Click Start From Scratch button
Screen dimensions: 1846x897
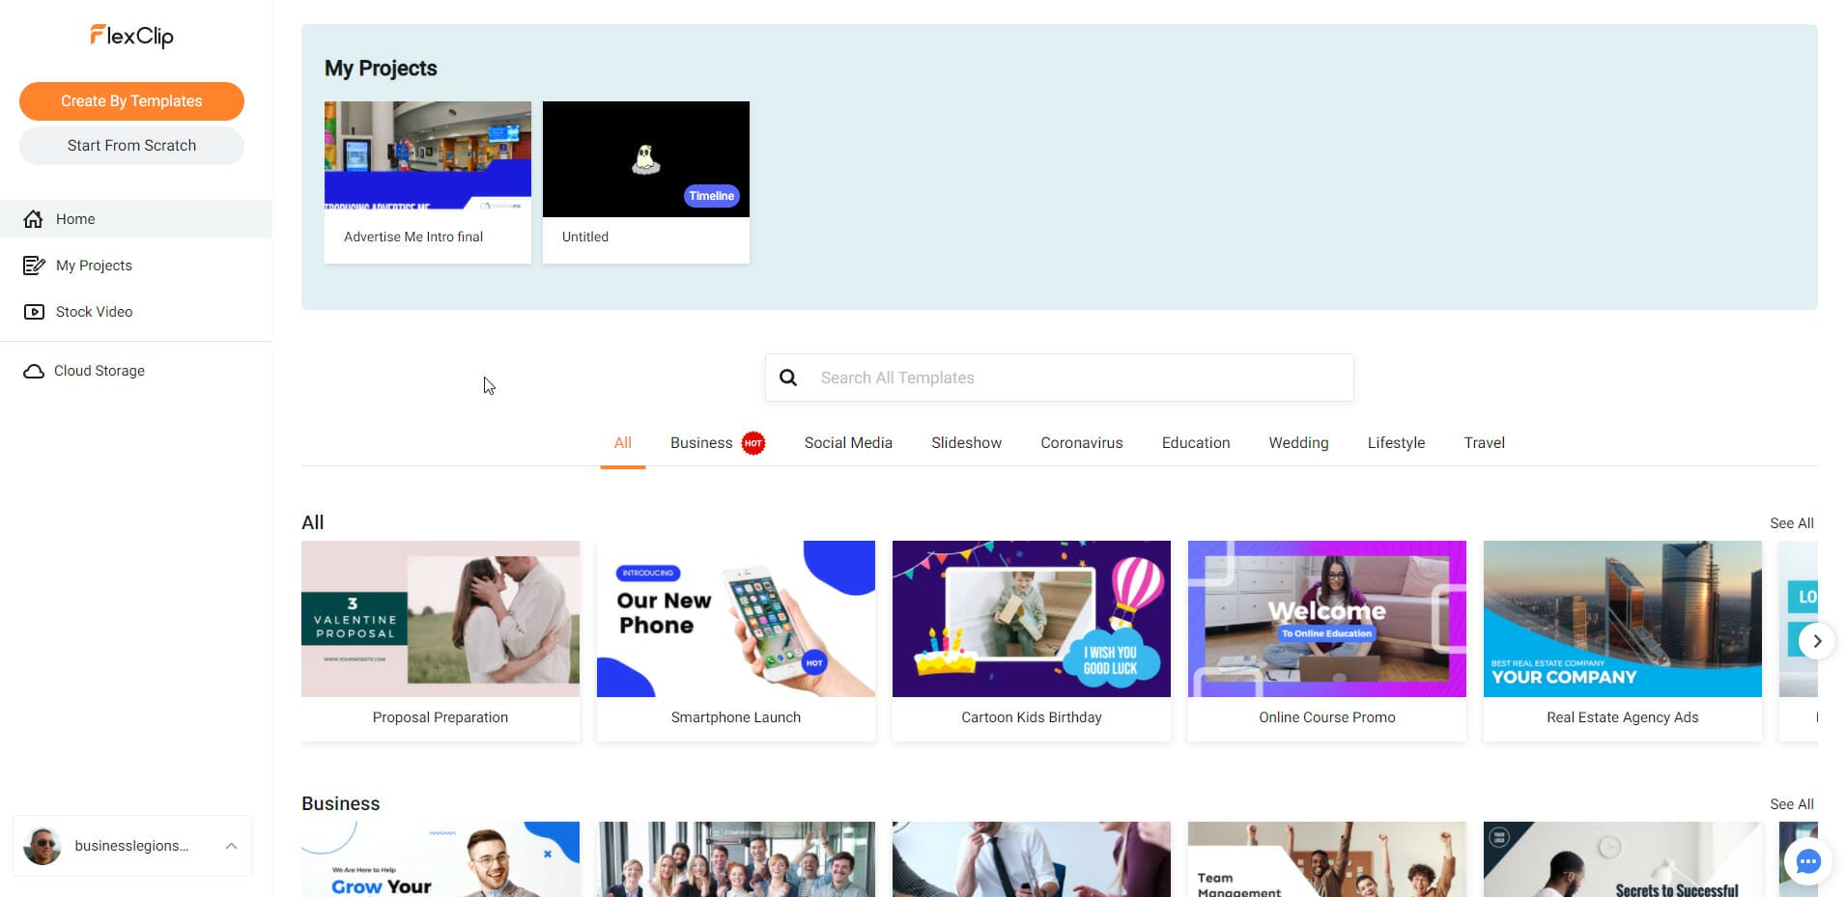point(131,146)
